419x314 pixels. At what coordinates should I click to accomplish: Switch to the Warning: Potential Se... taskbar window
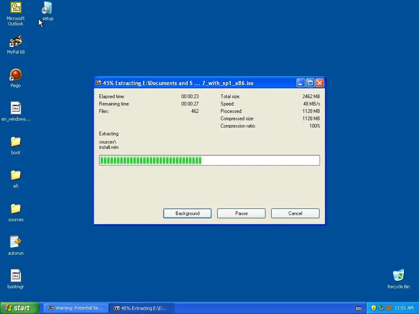(x=76, y=308)
